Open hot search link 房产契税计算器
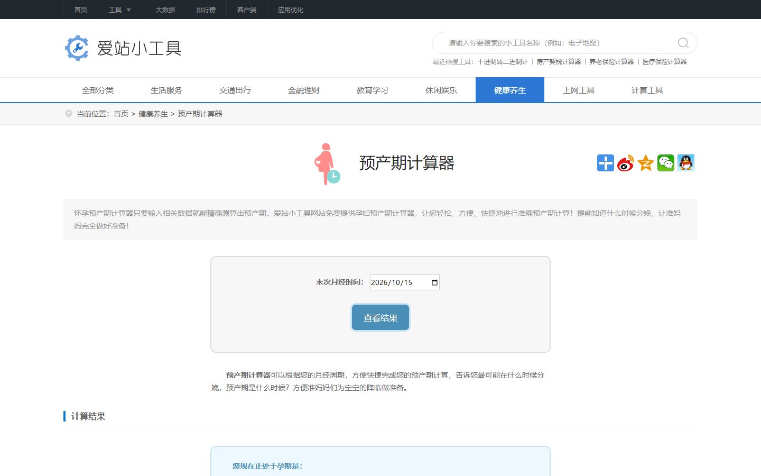The height and width of the screenshot is (476, 761). [x=559, y=62]
